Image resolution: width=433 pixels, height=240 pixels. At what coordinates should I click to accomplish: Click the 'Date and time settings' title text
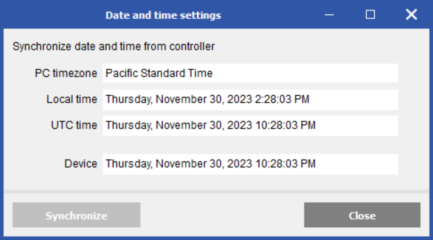click(x=163, y=16)
